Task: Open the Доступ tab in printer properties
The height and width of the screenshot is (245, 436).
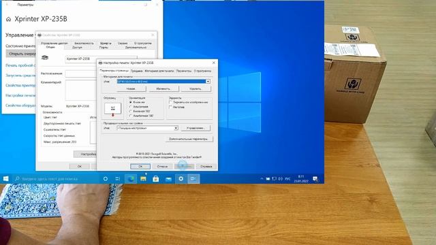Action: (77, 48)
